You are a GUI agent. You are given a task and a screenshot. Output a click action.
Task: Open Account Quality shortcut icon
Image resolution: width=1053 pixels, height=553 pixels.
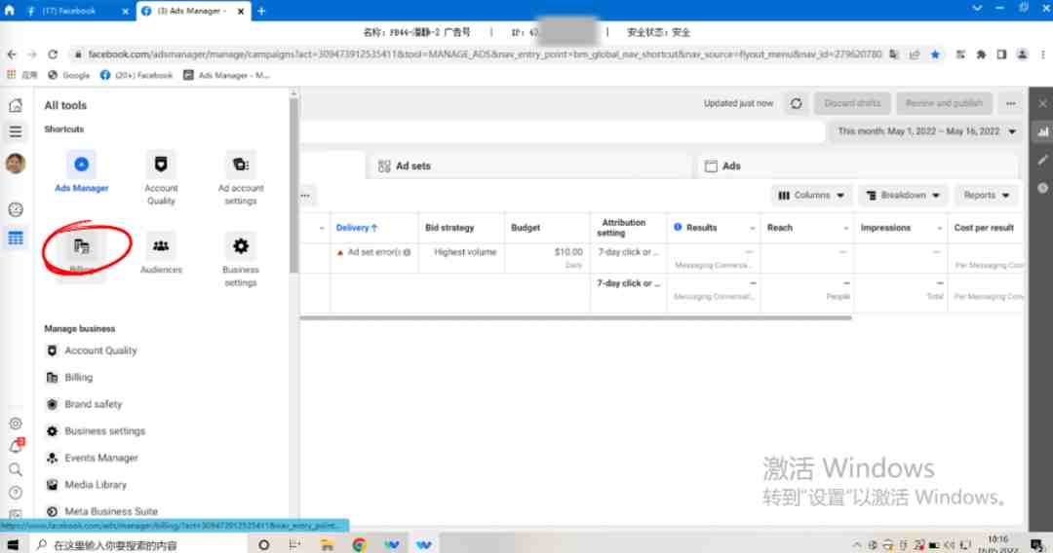click(161, 165)
